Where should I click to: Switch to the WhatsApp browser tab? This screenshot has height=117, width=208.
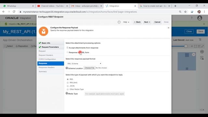point(18,6)
